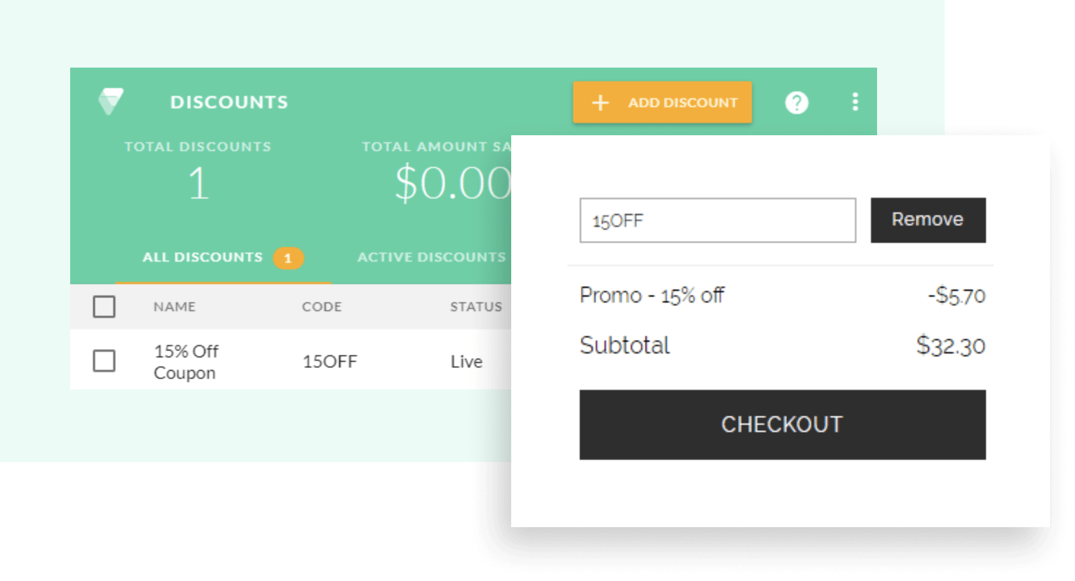Open the help question mark icon
Image resolution: width=1075 pixels, height=581 pixels.
tap(796, 102)
